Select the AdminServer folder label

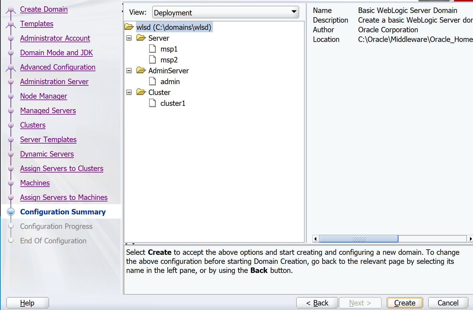169,71
